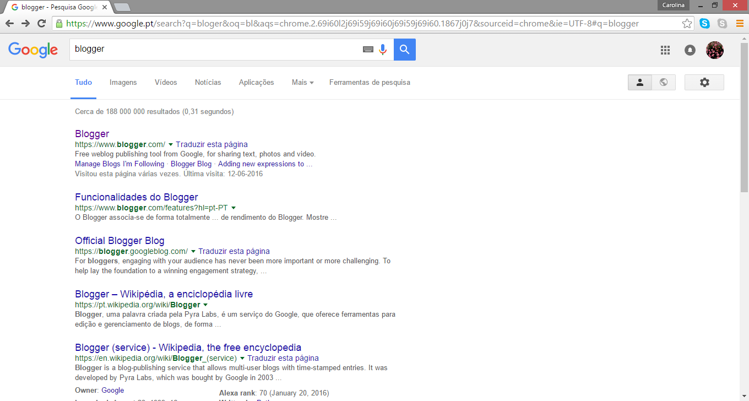Start voice search with the microphone icon

[383, 50]
